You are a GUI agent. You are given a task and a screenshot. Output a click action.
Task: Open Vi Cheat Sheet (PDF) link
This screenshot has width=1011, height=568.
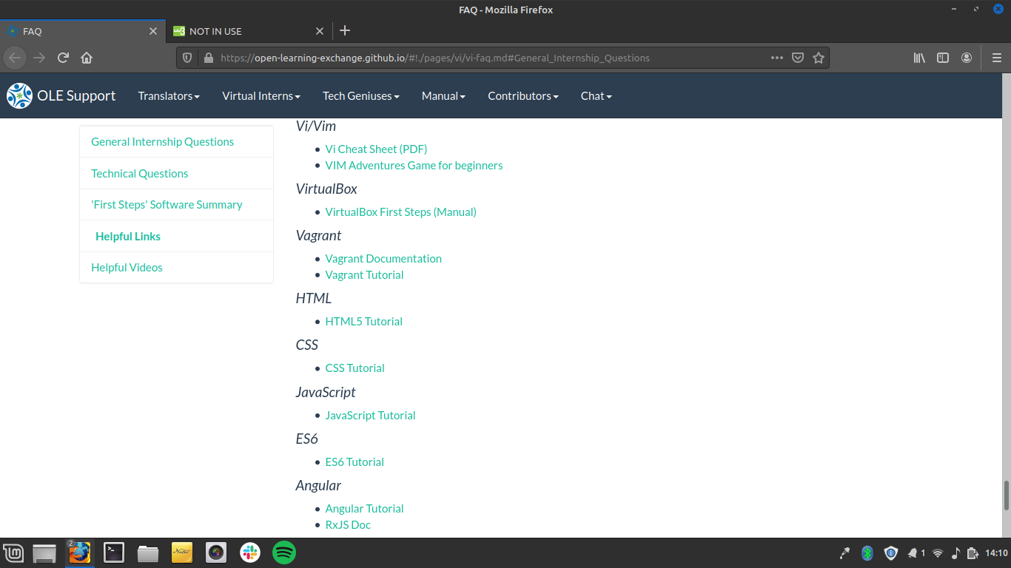pos(376,149)
